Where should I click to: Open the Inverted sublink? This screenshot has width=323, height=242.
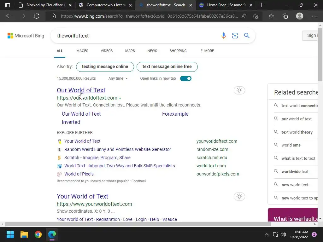[x=71, y=122]
